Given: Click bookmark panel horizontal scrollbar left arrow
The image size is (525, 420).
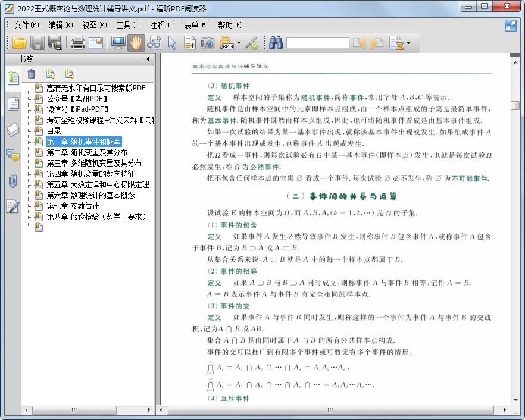Looking at the screenshot, I should (26, 410).
